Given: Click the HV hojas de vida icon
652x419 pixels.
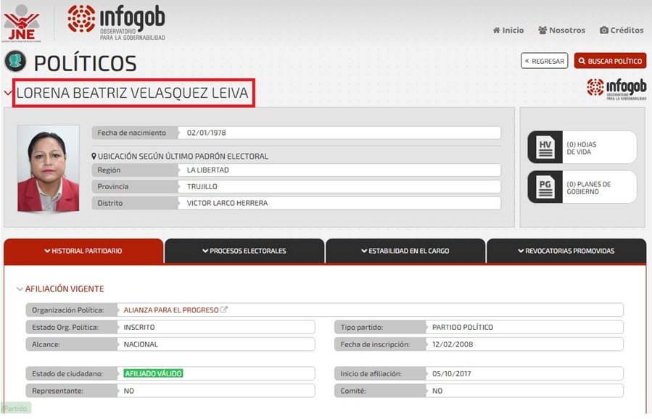Looking at the screenshot, I should [545, 148].
